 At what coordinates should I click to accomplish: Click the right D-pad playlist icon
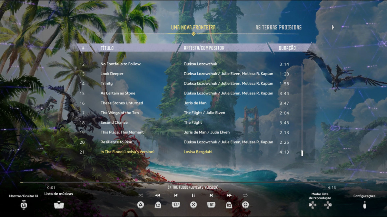pyautogui.click(x=328, y=205)
